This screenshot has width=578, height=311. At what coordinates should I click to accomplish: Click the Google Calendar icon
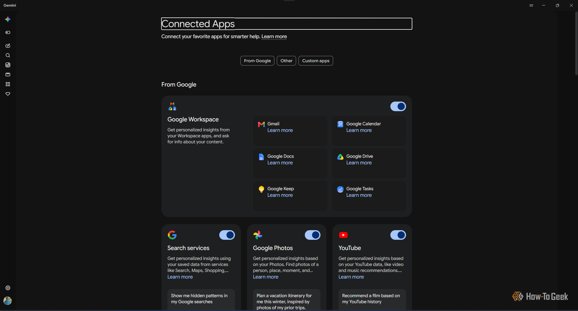[340, 124]
